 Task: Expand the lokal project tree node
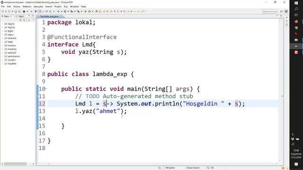(2, 42)
